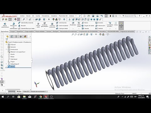Open the Herramientas menu
The height and width of the screenshot is (113, 151).
[x=46, y=16]
